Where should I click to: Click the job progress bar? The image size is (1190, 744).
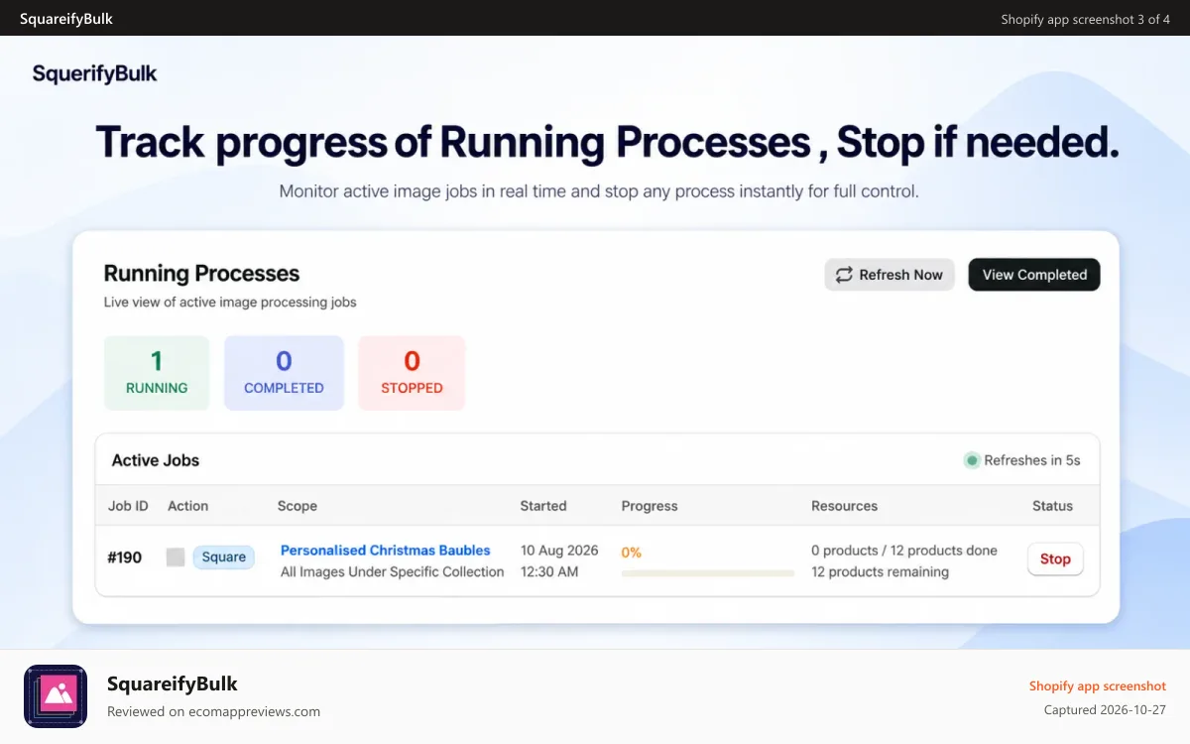coord(708,572)
